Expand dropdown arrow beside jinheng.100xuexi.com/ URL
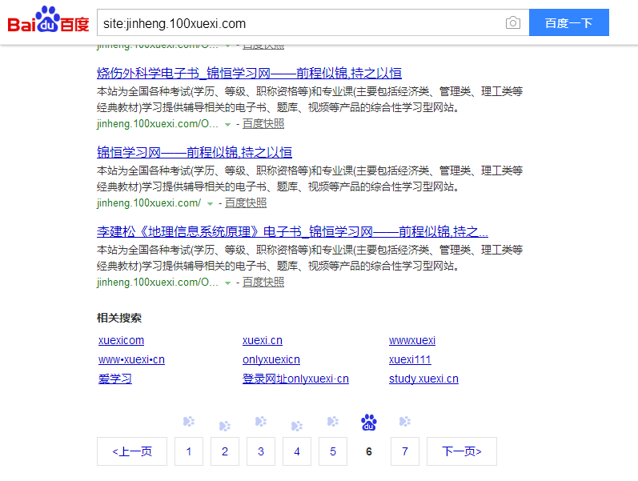638x481 pixels. [210, 204]
